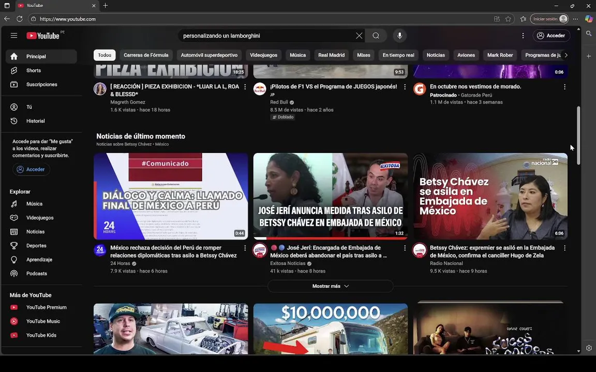Open browser settings and more menu
The width and height of the screenshot is (596, 372).
coord(575,19)
